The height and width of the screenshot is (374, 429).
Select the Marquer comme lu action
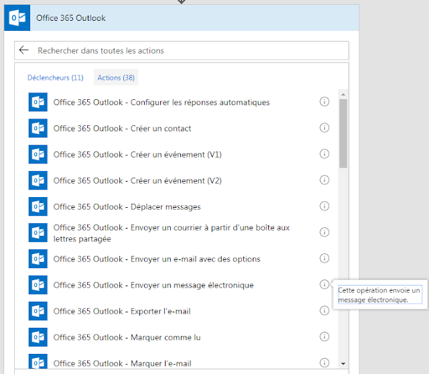pyautogui.click(x=127, y=337)
